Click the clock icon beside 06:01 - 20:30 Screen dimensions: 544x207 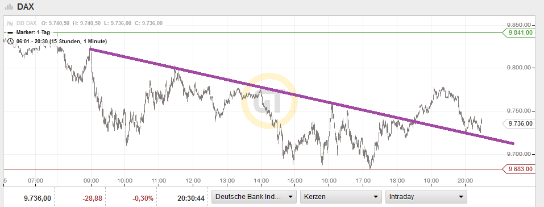11,42
